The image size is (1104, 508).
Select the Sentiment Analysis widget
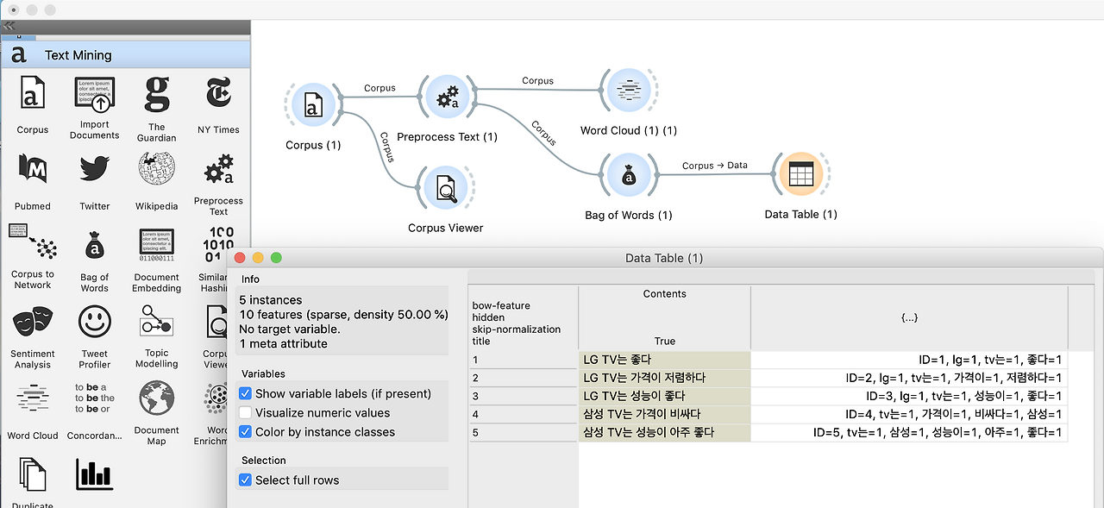point(33,337)
